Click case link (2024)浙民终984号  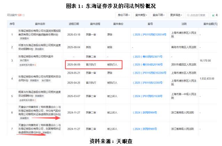(x=148, y=113)
